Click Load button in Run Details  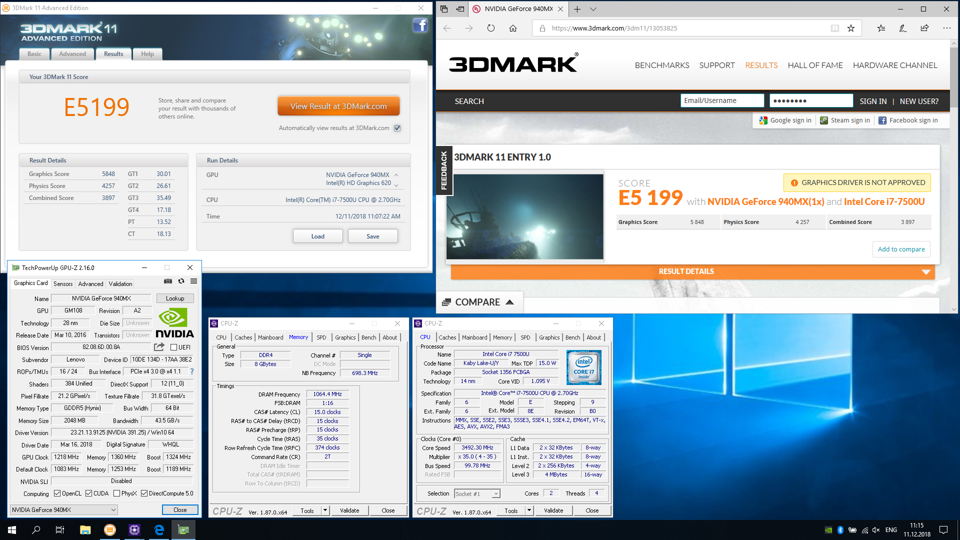(318, 236)
